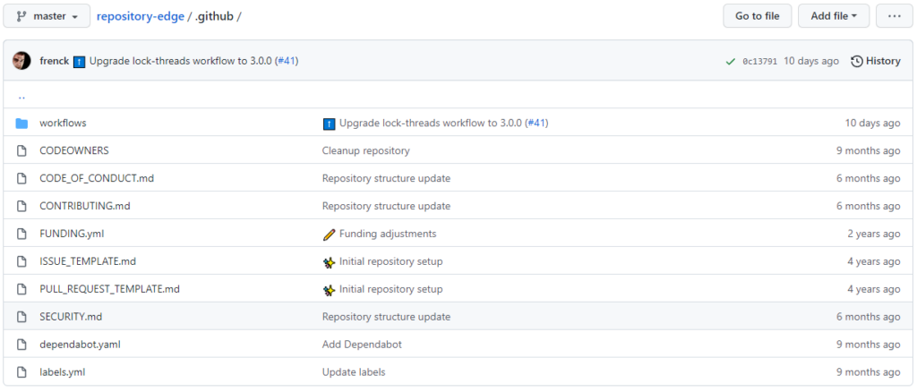
Task: Click the CODEOWNERS file icon
Action: tap(21, 150)
